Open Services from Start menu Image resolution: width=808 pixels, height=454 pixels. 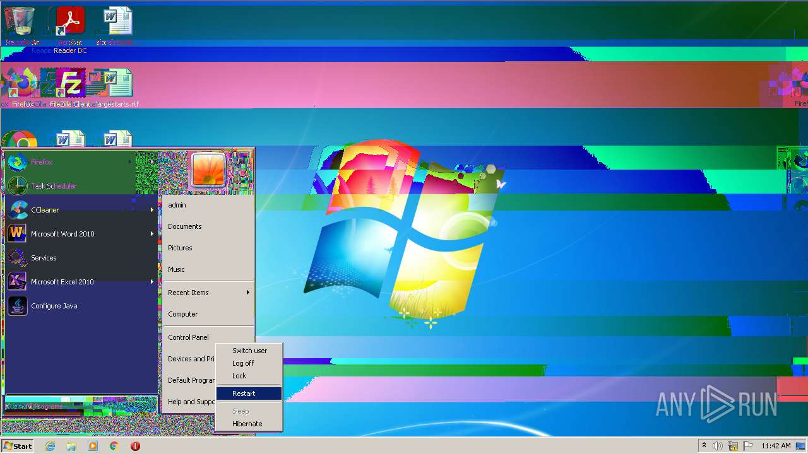[81, 258]
